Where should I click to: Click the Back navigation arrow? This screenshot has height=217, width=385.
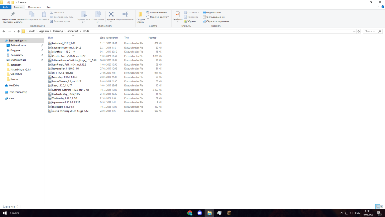[4, 31]
